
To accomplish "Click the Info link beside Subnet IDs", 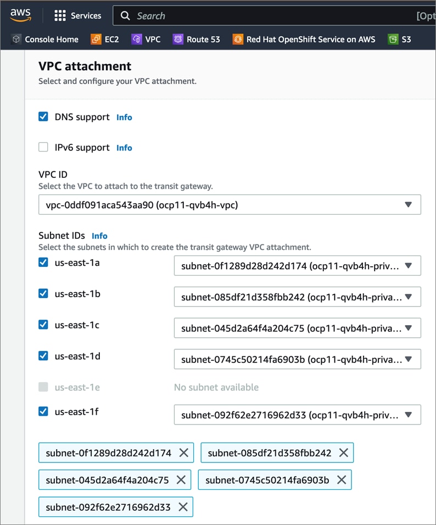I will tap(99, 236).
